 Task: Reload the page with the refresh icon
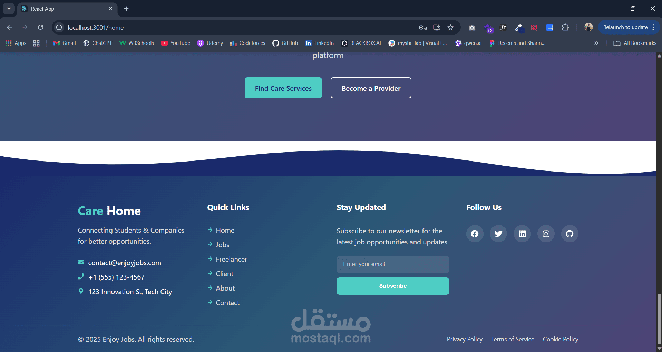[x=40, y=27]
